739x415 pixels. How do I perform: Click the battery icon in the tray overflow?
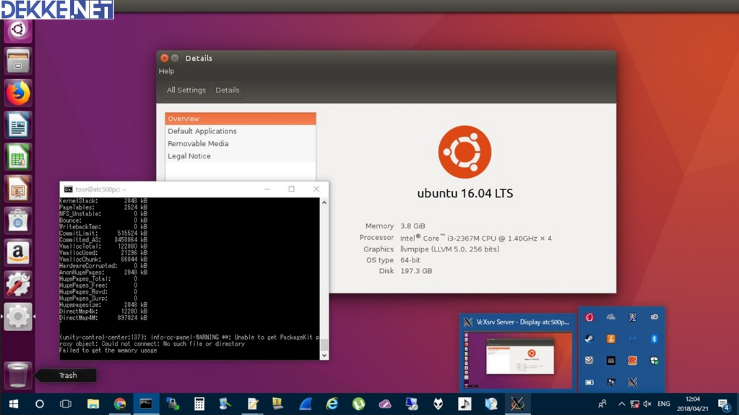pos(589,382)
